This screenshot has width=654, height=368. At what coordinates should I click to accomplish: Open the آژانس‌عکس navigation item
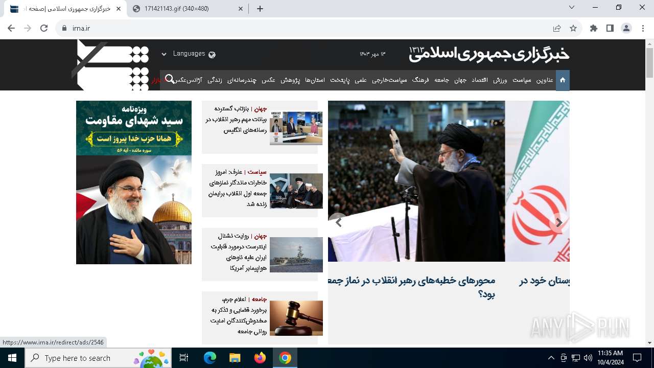tap(188, 80)
